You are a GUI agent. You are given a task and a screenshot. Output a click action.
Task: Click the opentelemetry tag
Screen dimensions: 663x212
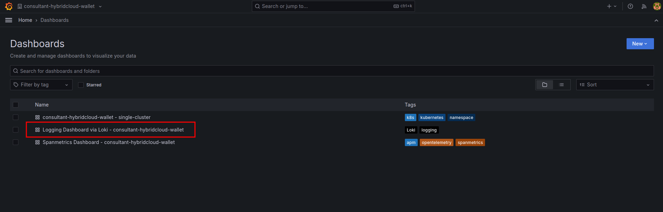436,143
